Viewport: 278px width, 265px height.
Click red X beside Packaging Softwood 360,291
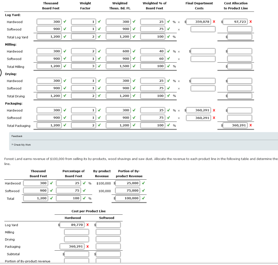tap(214, 118)
